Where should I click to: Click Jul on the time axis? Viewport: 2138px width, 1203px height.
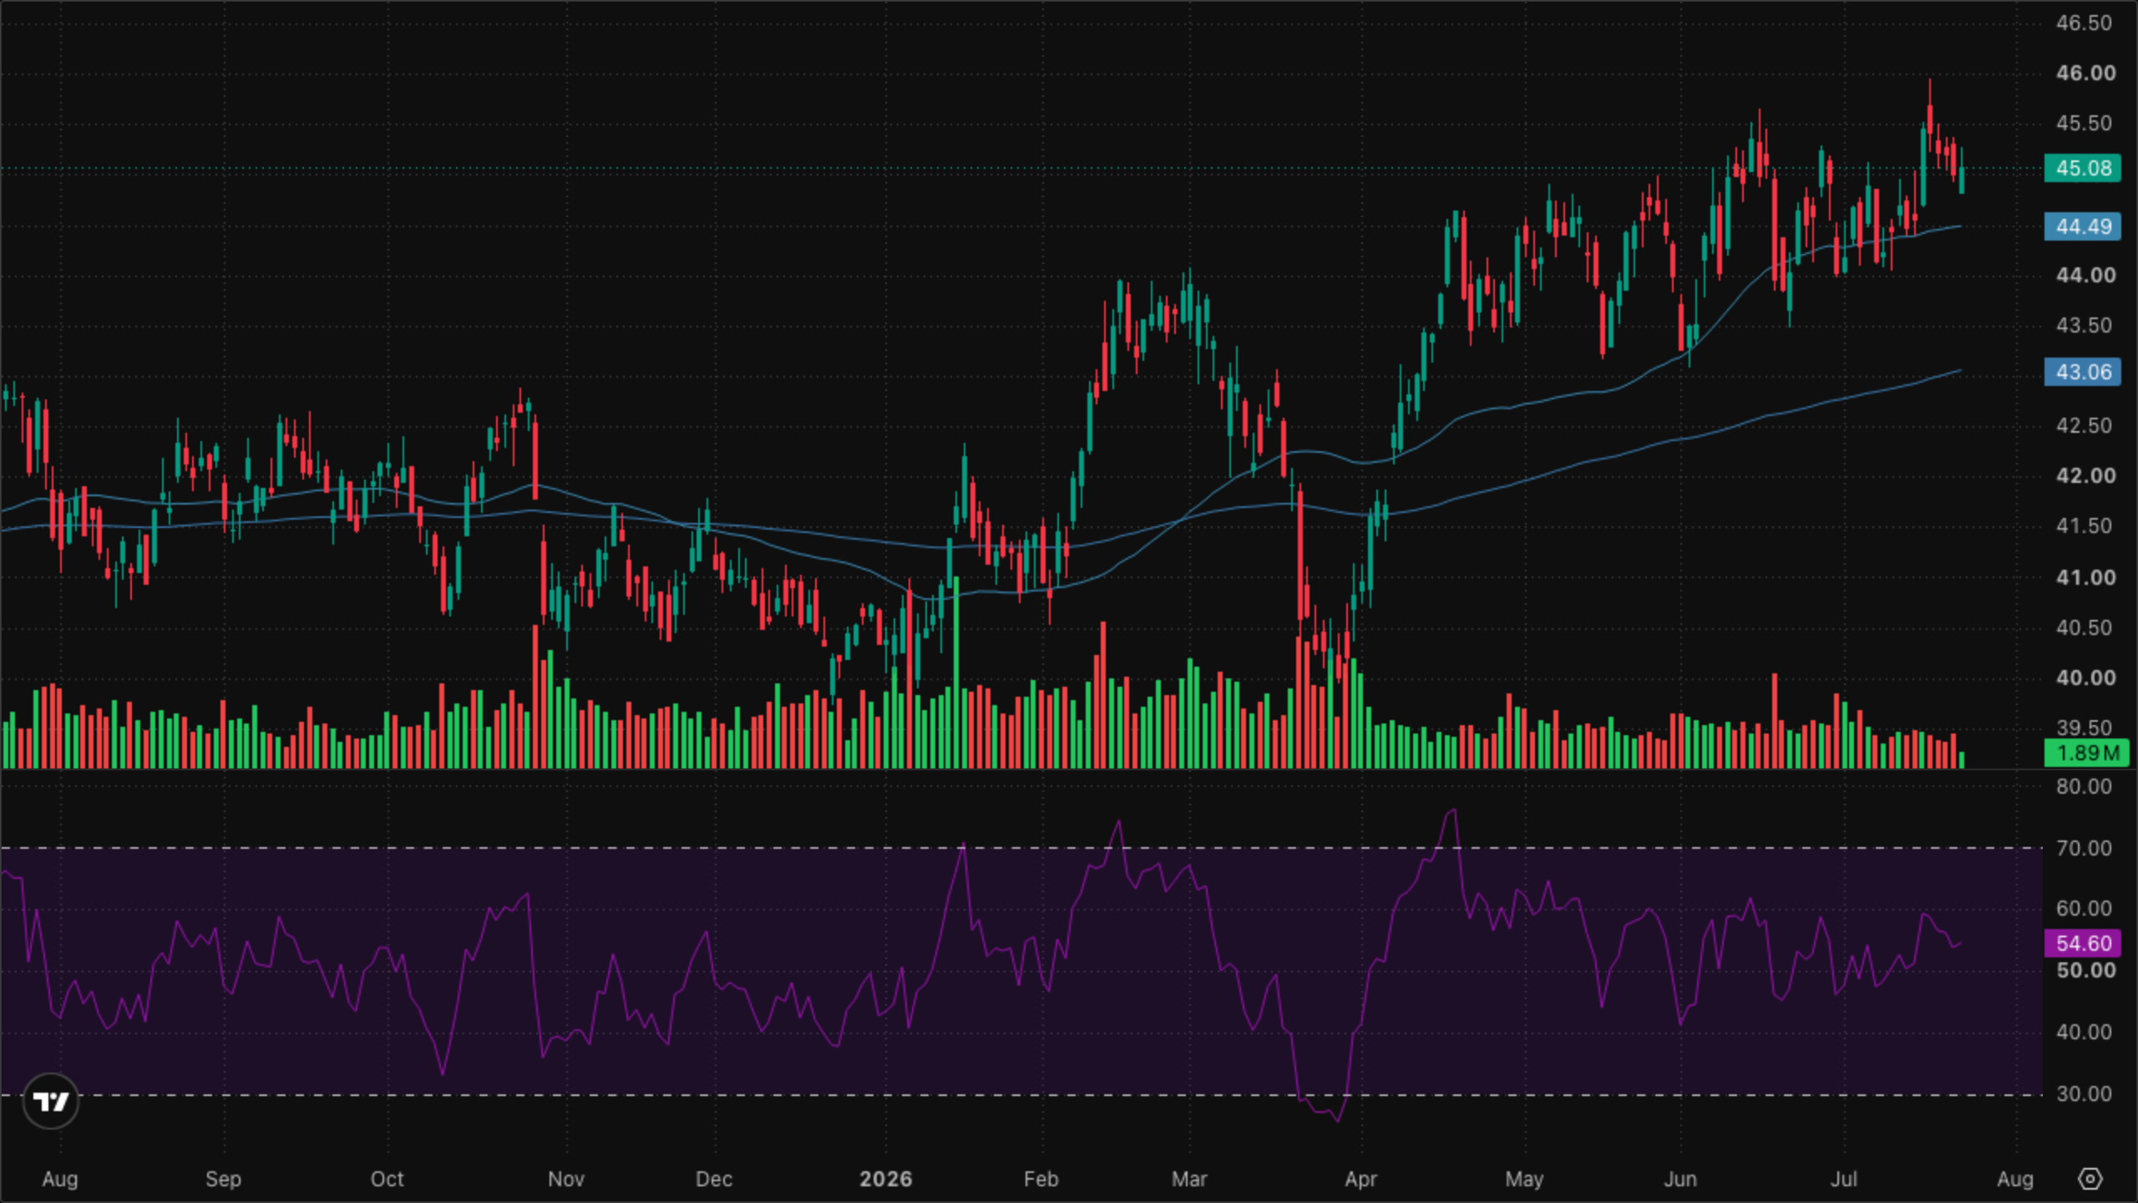[1844, 1179]
